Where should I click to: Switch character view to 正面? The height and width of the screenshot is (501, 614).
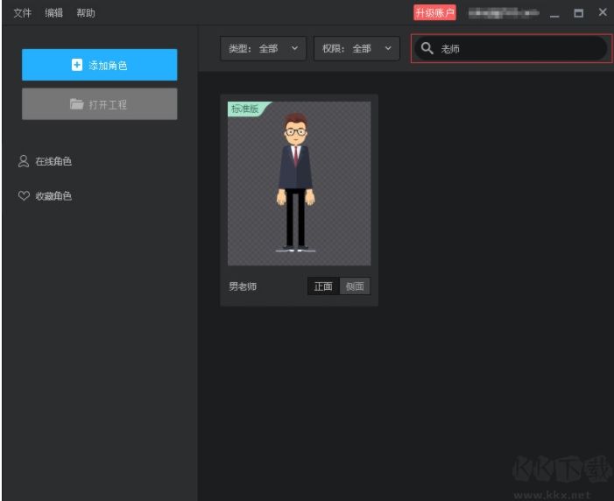click(x=323, y=286)
